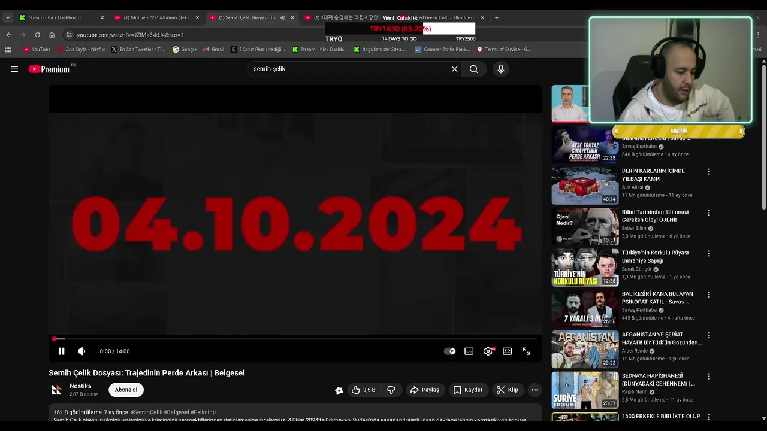Subscribe with Abone ol button

[126, 390]
